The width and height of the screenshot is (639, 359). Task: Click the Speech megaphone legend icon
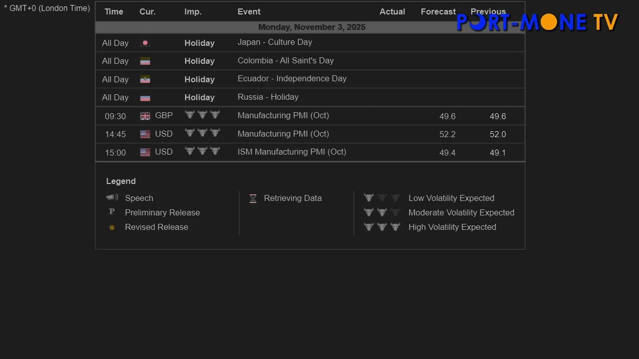[x=112, y=197]
